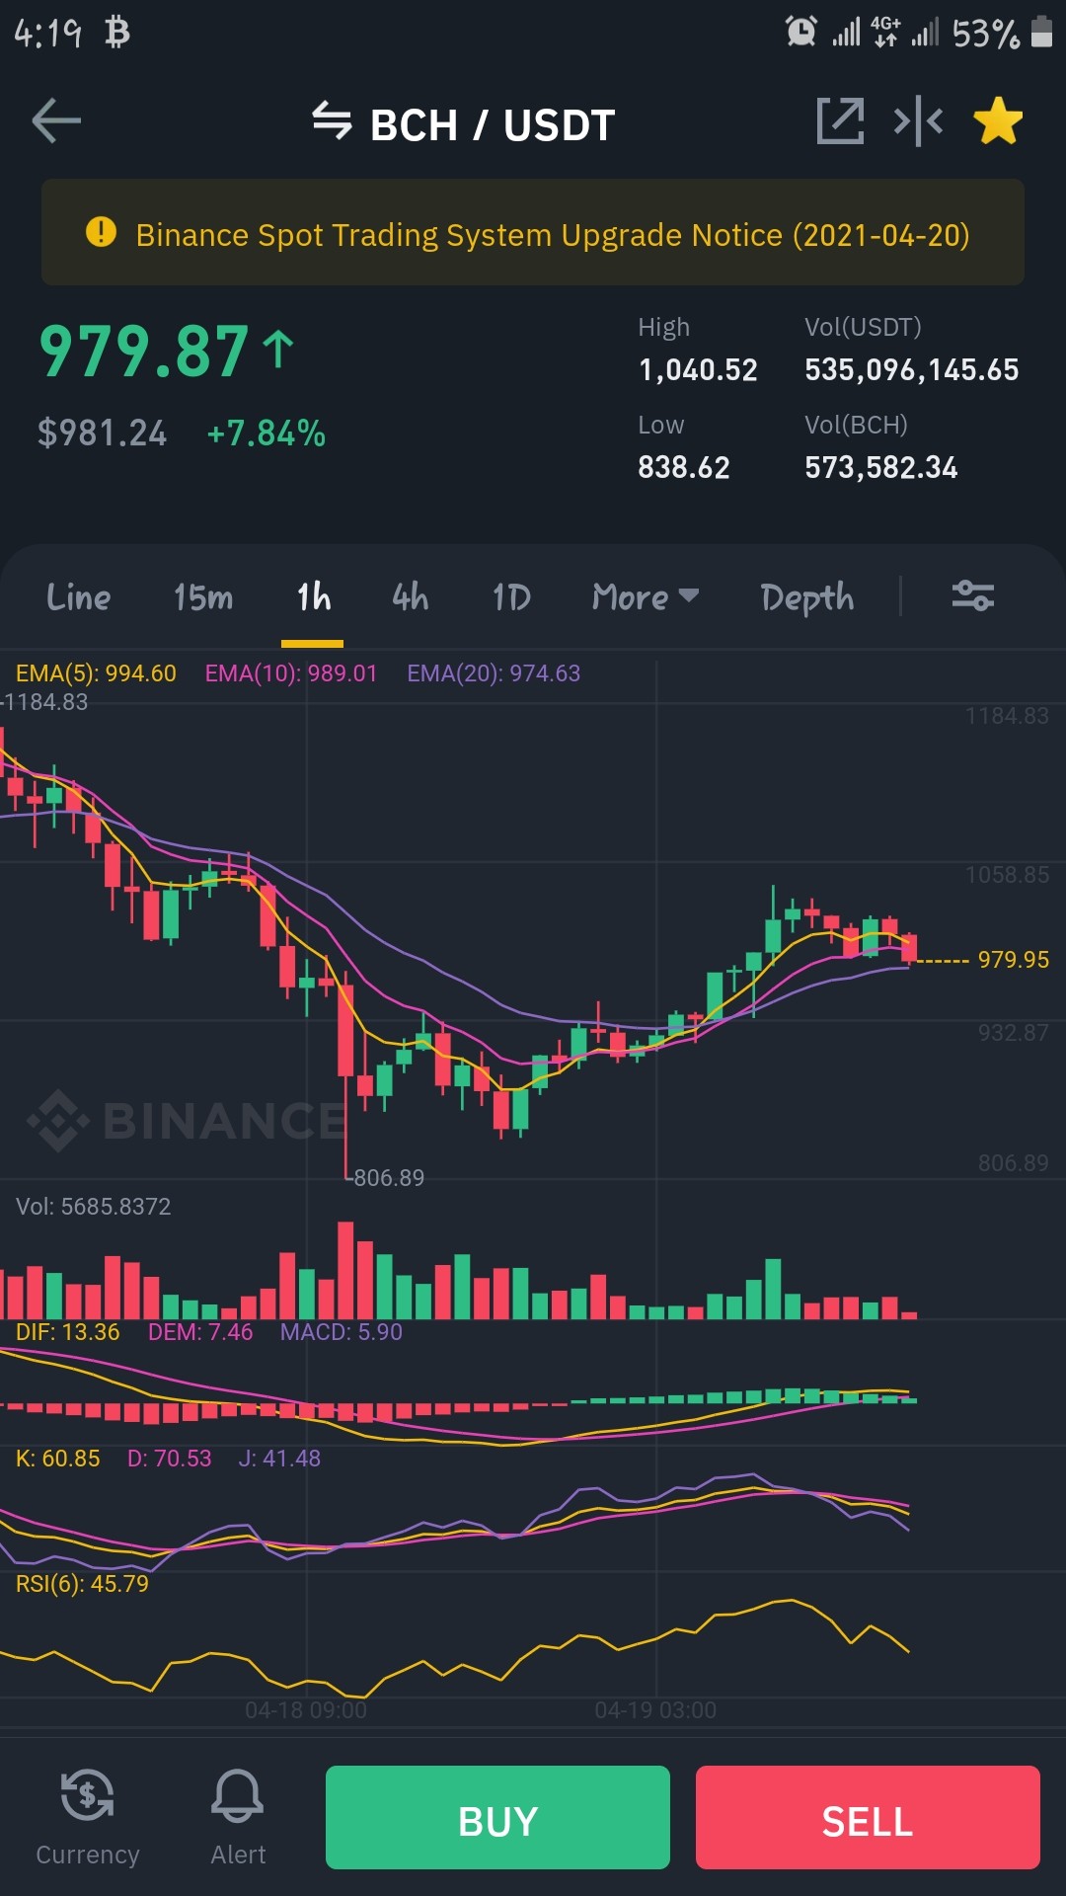Select the 4h interval tab
Screen dimensions: 1066x1896
(x=411, y=596)
